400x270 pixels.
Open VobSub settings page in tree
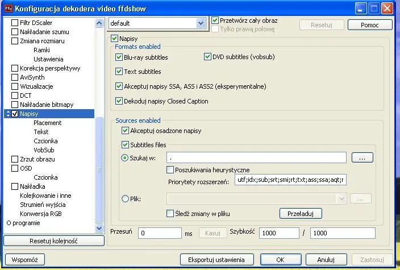coord(44,150)
